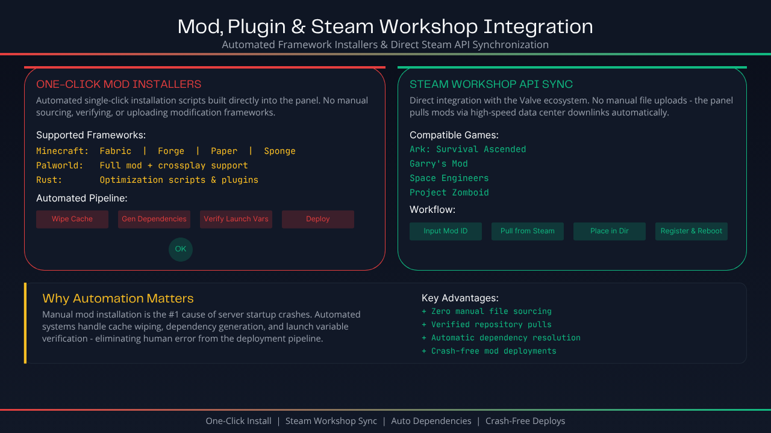Click the Rust: row label

(49, 180)
